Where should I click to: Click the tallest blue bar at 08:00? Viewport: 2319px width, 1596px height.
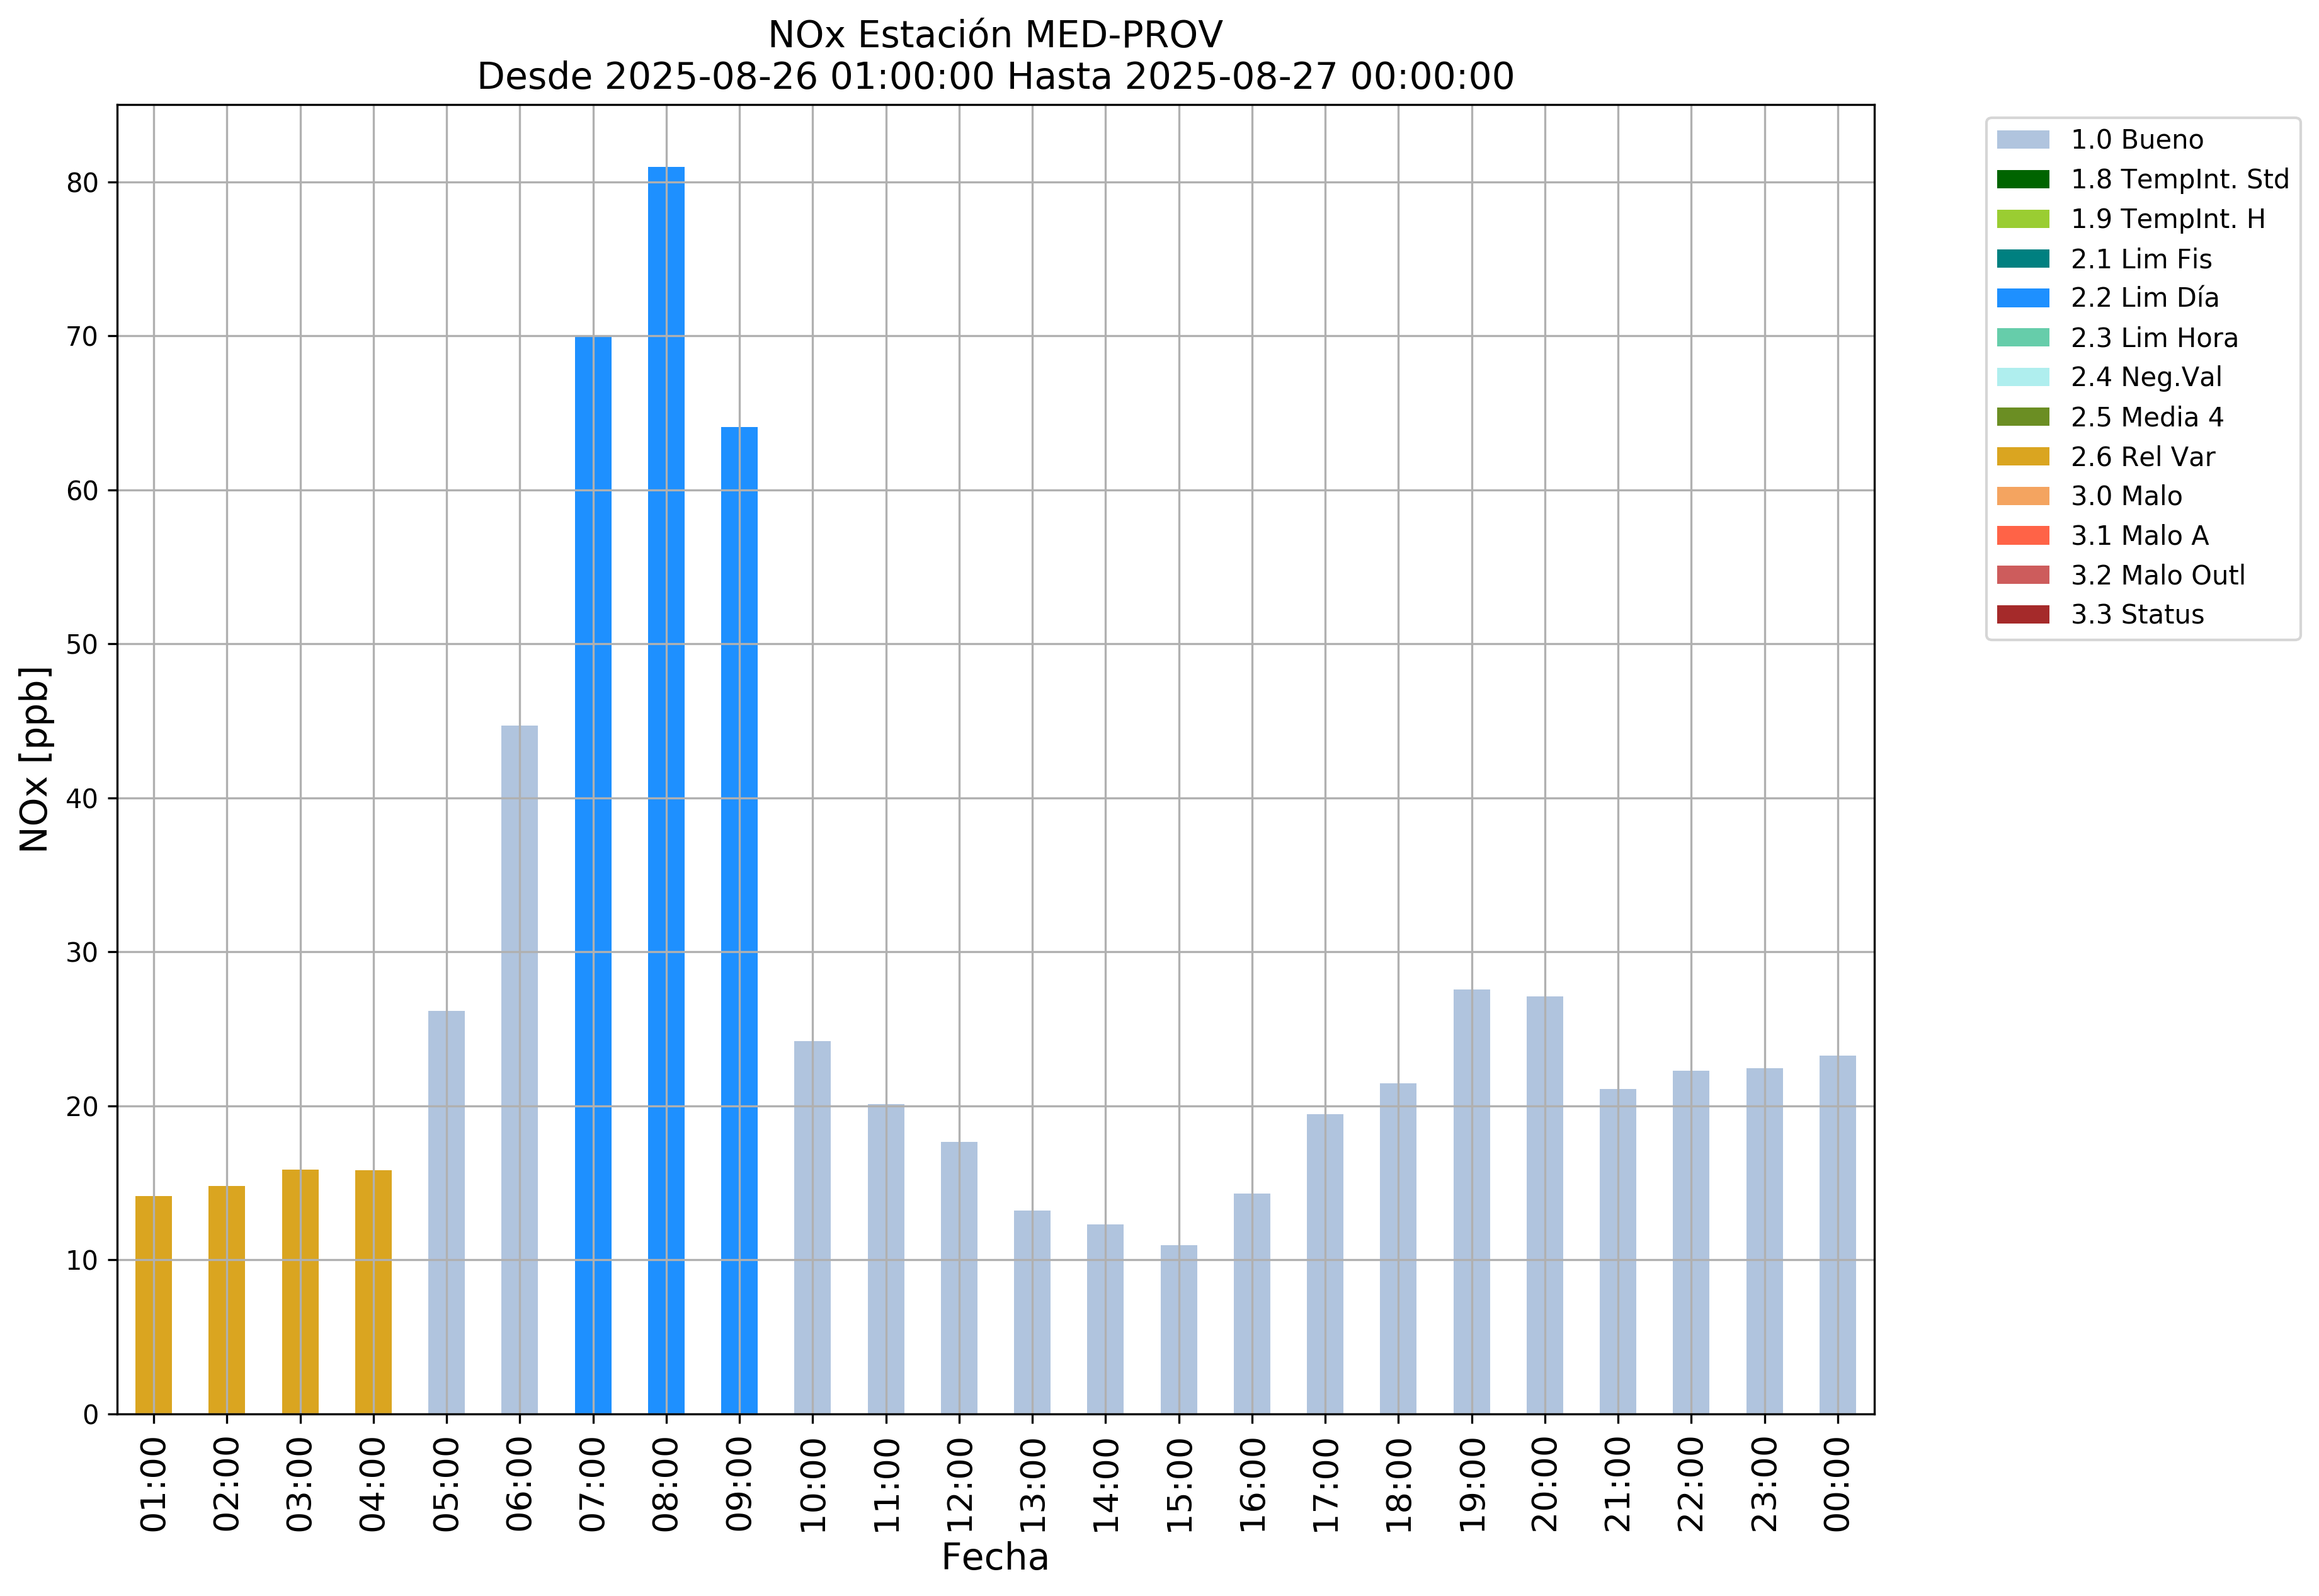[x=666, y=790]
